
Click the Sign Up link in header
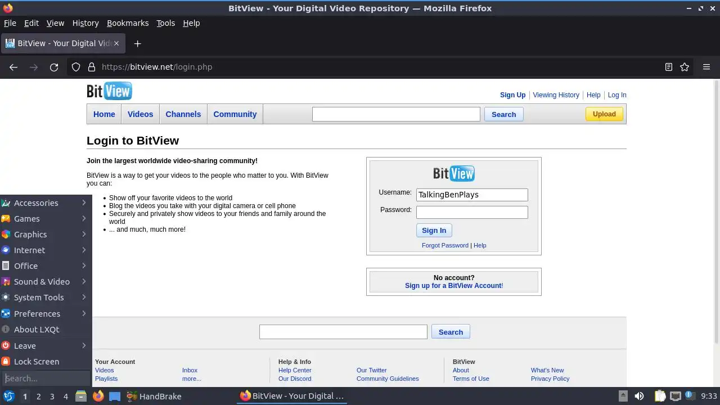click(x=513, y=95)
